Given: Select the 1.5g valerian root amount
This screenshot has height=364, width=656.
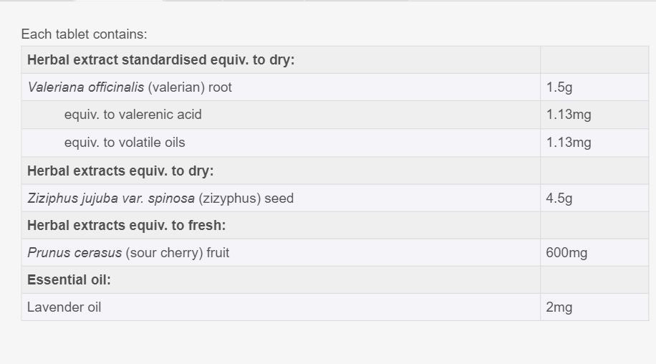Looking at the screenshot, I should coord(559,87).
